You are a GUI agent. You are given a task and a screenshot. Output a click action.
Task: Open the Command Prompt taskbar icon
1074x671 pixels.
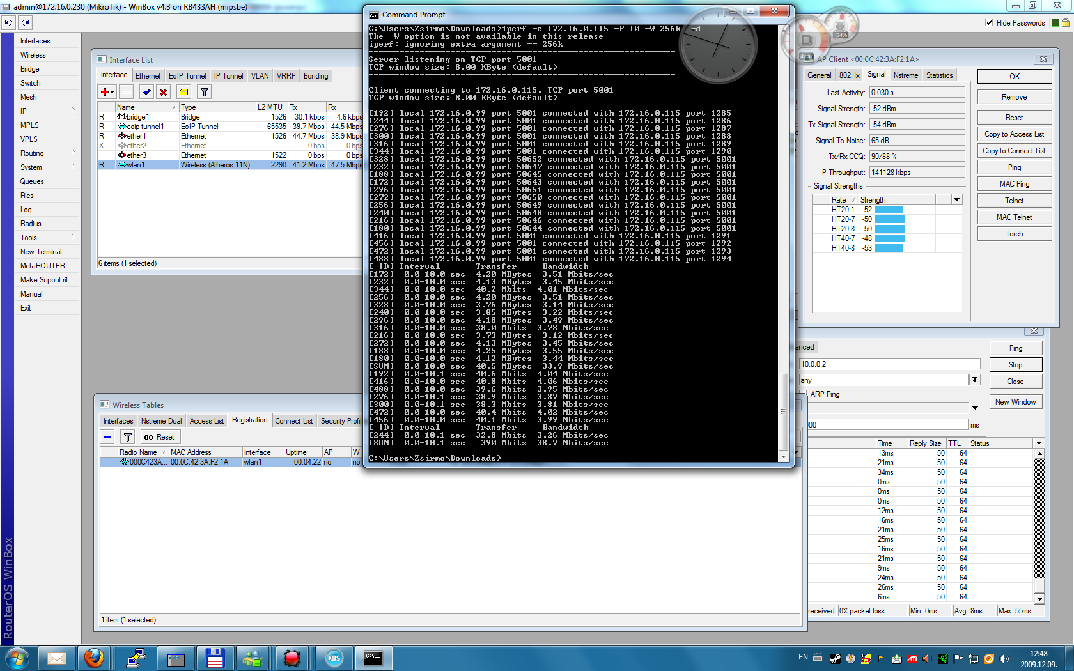[x=373, y=658]
